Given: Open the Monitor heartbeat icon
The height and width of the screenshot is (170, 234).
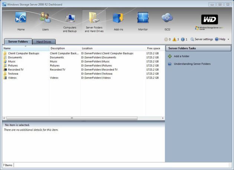Looking at the screenshot, I should [143, 17].
